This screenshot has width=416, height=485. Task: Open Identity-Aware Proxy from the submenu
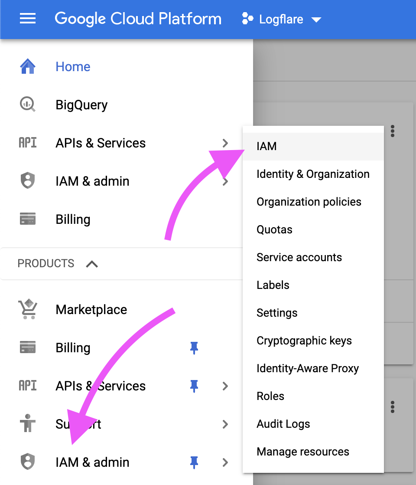point(313,368)
